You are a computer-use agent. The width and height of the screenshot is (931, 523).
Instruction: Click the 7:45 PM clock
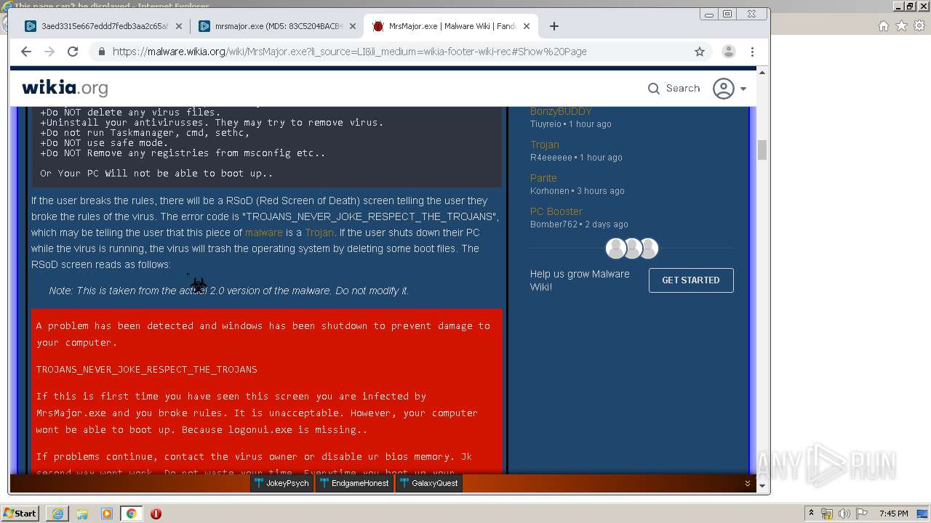[893, 514]
